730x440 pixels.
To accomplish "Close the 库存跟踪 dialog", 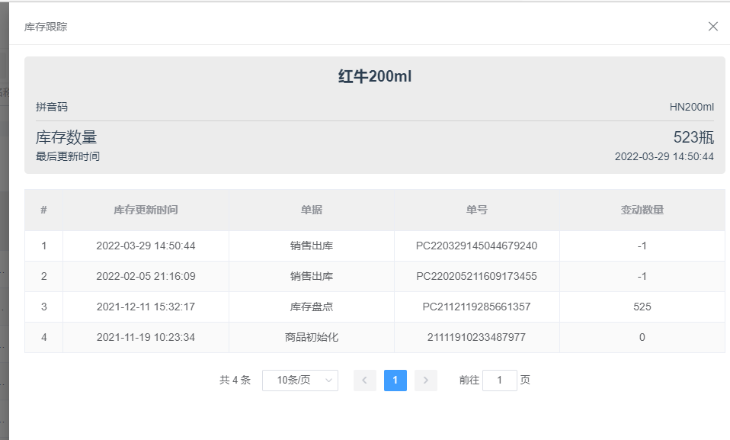I will pyautogui.click(x=712, y=27).
